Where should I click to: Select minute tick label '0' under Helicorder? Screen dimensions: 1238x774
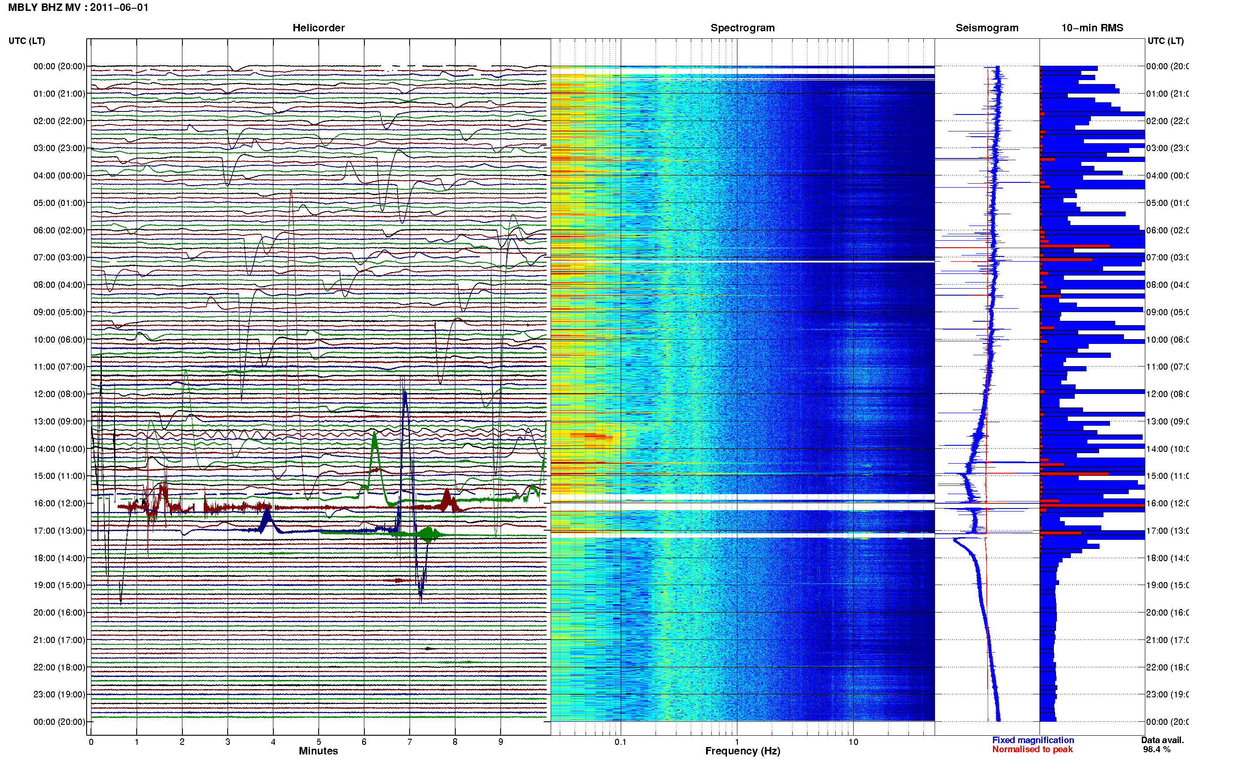pyautogui.click(x=91, y=742)
